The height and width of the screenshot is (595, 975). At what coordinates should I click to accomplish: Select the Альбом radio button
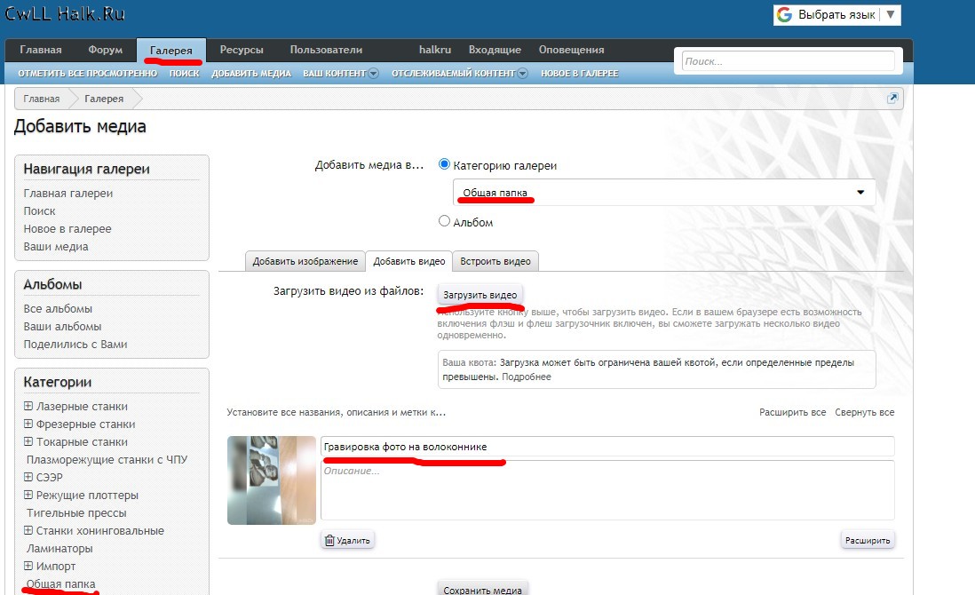(445, 221)
